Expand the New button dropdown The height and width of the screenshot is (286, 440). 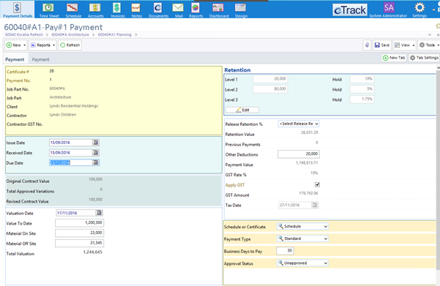pos(24,45)
